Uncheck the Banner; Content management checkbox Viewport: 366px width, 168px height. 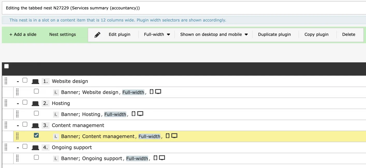36,135
